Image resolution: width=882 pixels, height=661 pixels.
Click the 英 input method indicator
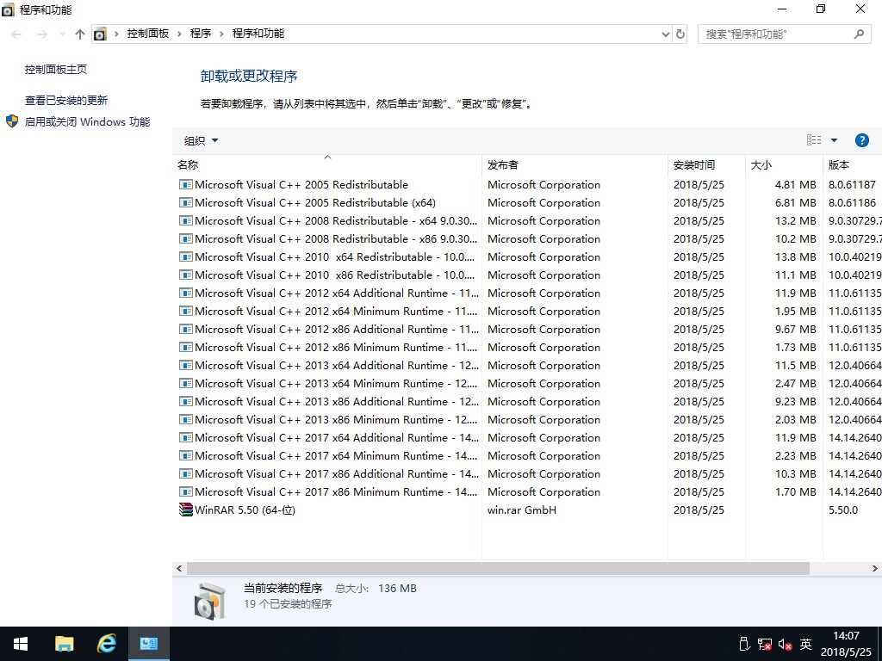[805, 644]
